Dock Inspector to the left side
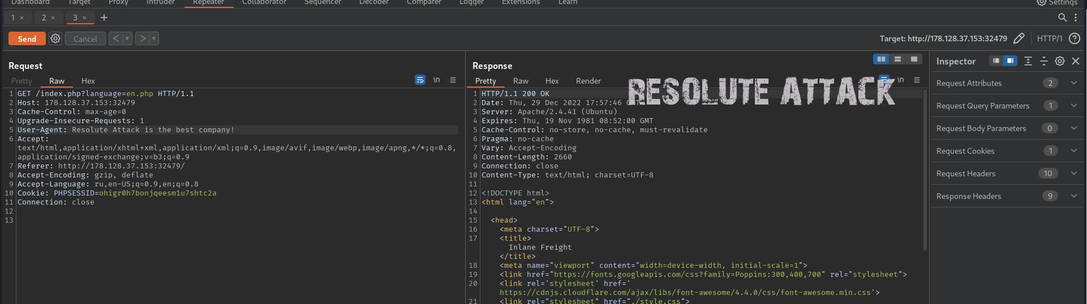 click(x=996, y=61)
